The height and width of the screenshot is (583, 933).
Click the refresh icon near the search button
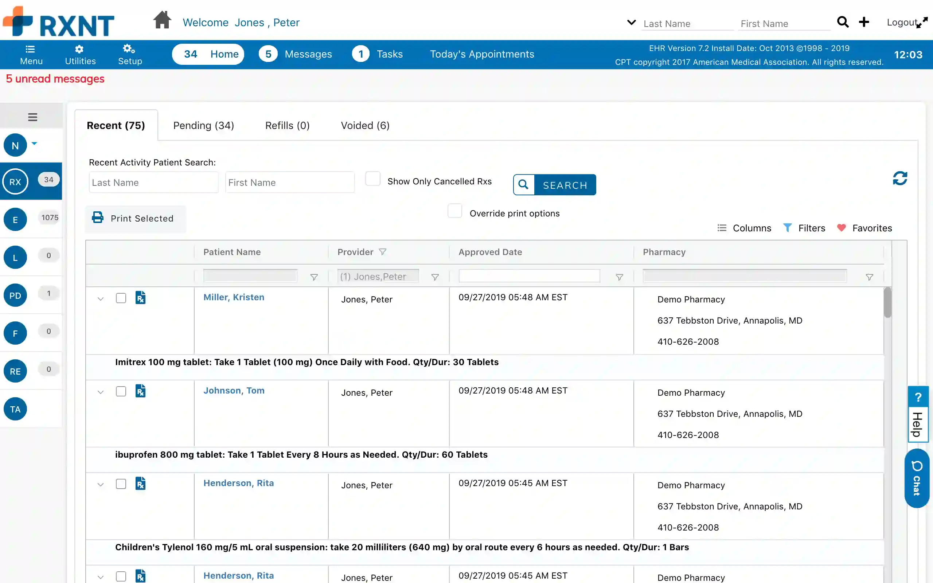click(x=900, y=178)
